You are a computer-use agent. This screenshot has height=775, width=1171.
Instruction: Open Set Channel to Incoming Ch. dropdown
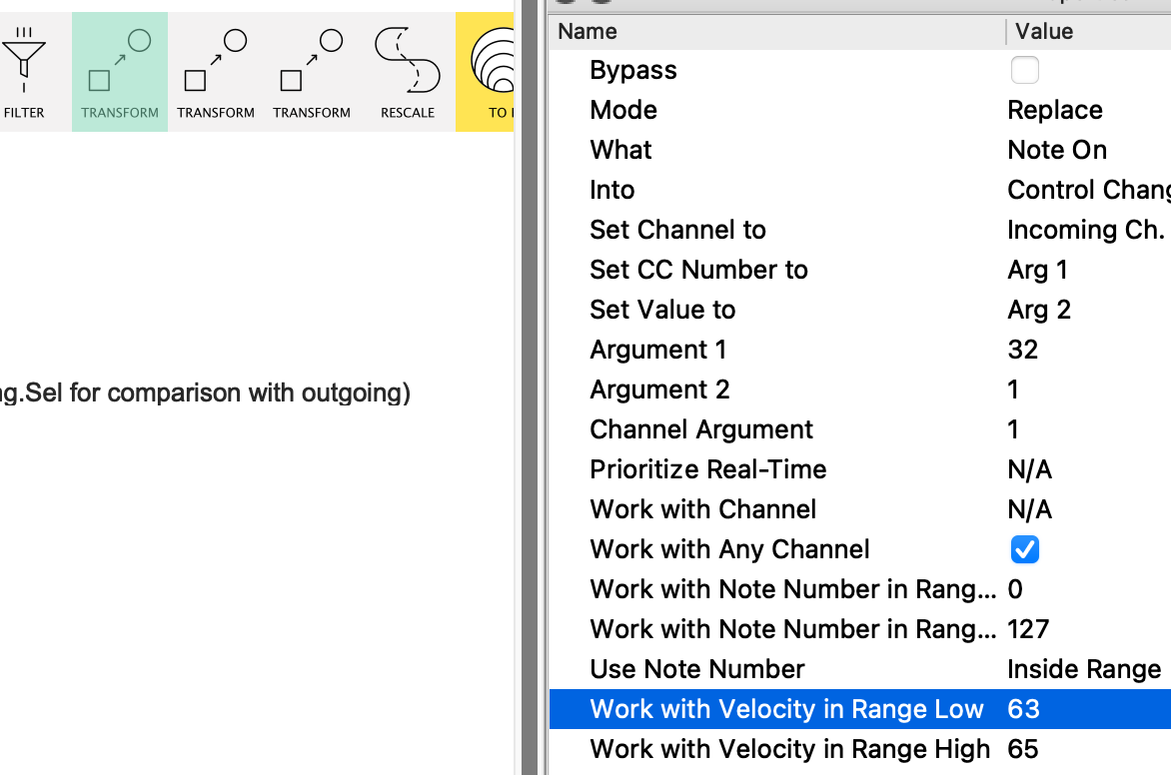pos(1085,230)
